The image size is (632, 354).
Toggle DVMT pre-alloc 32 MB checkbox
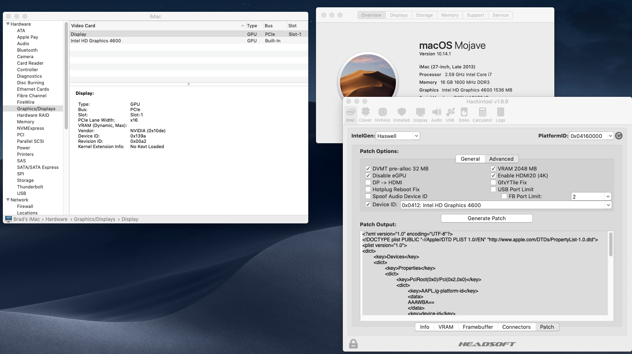point(368,168)
